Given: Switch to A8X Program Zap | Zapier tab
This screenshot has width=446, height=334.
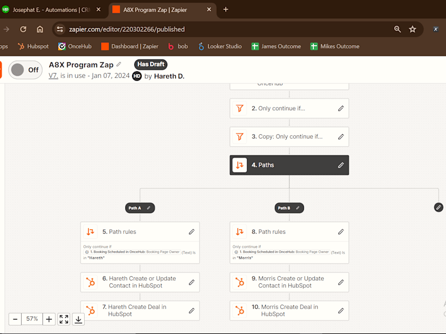Looking at the screenshot, I should pos(162,9).
